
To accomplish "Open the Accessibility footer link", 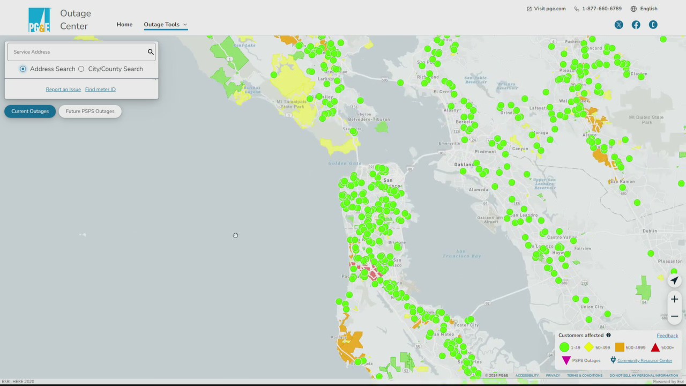I will (x=527, y=375).
